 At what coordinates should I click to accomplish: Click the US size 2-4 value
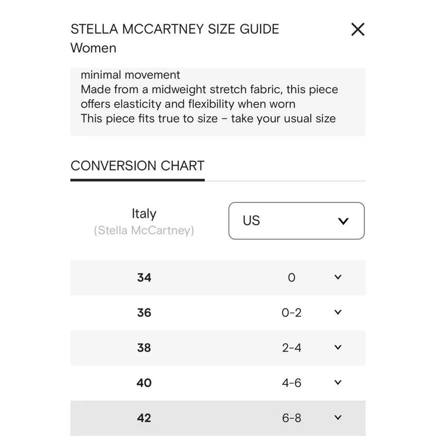tap(292, 348)
